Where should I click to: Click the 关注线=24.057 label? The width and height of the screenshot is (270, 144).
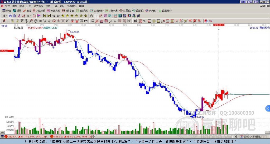coord(35,28)
